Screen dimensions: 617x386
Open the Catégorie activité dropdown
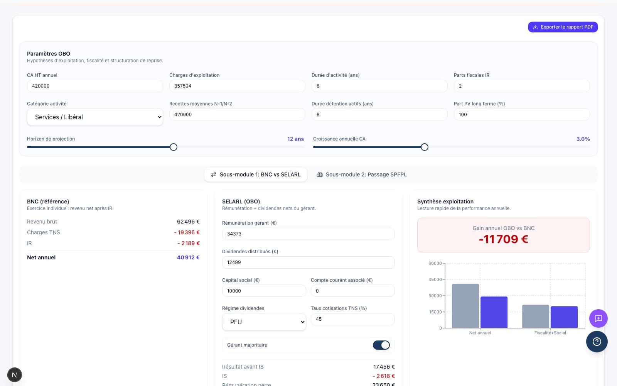[x=95, y=117]
